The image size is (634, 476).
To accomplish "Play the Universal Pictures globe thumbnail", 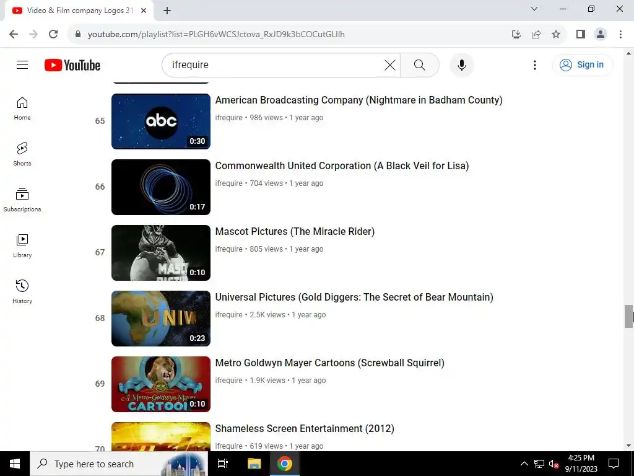I will pyautogui.click(x=161, y=319).
